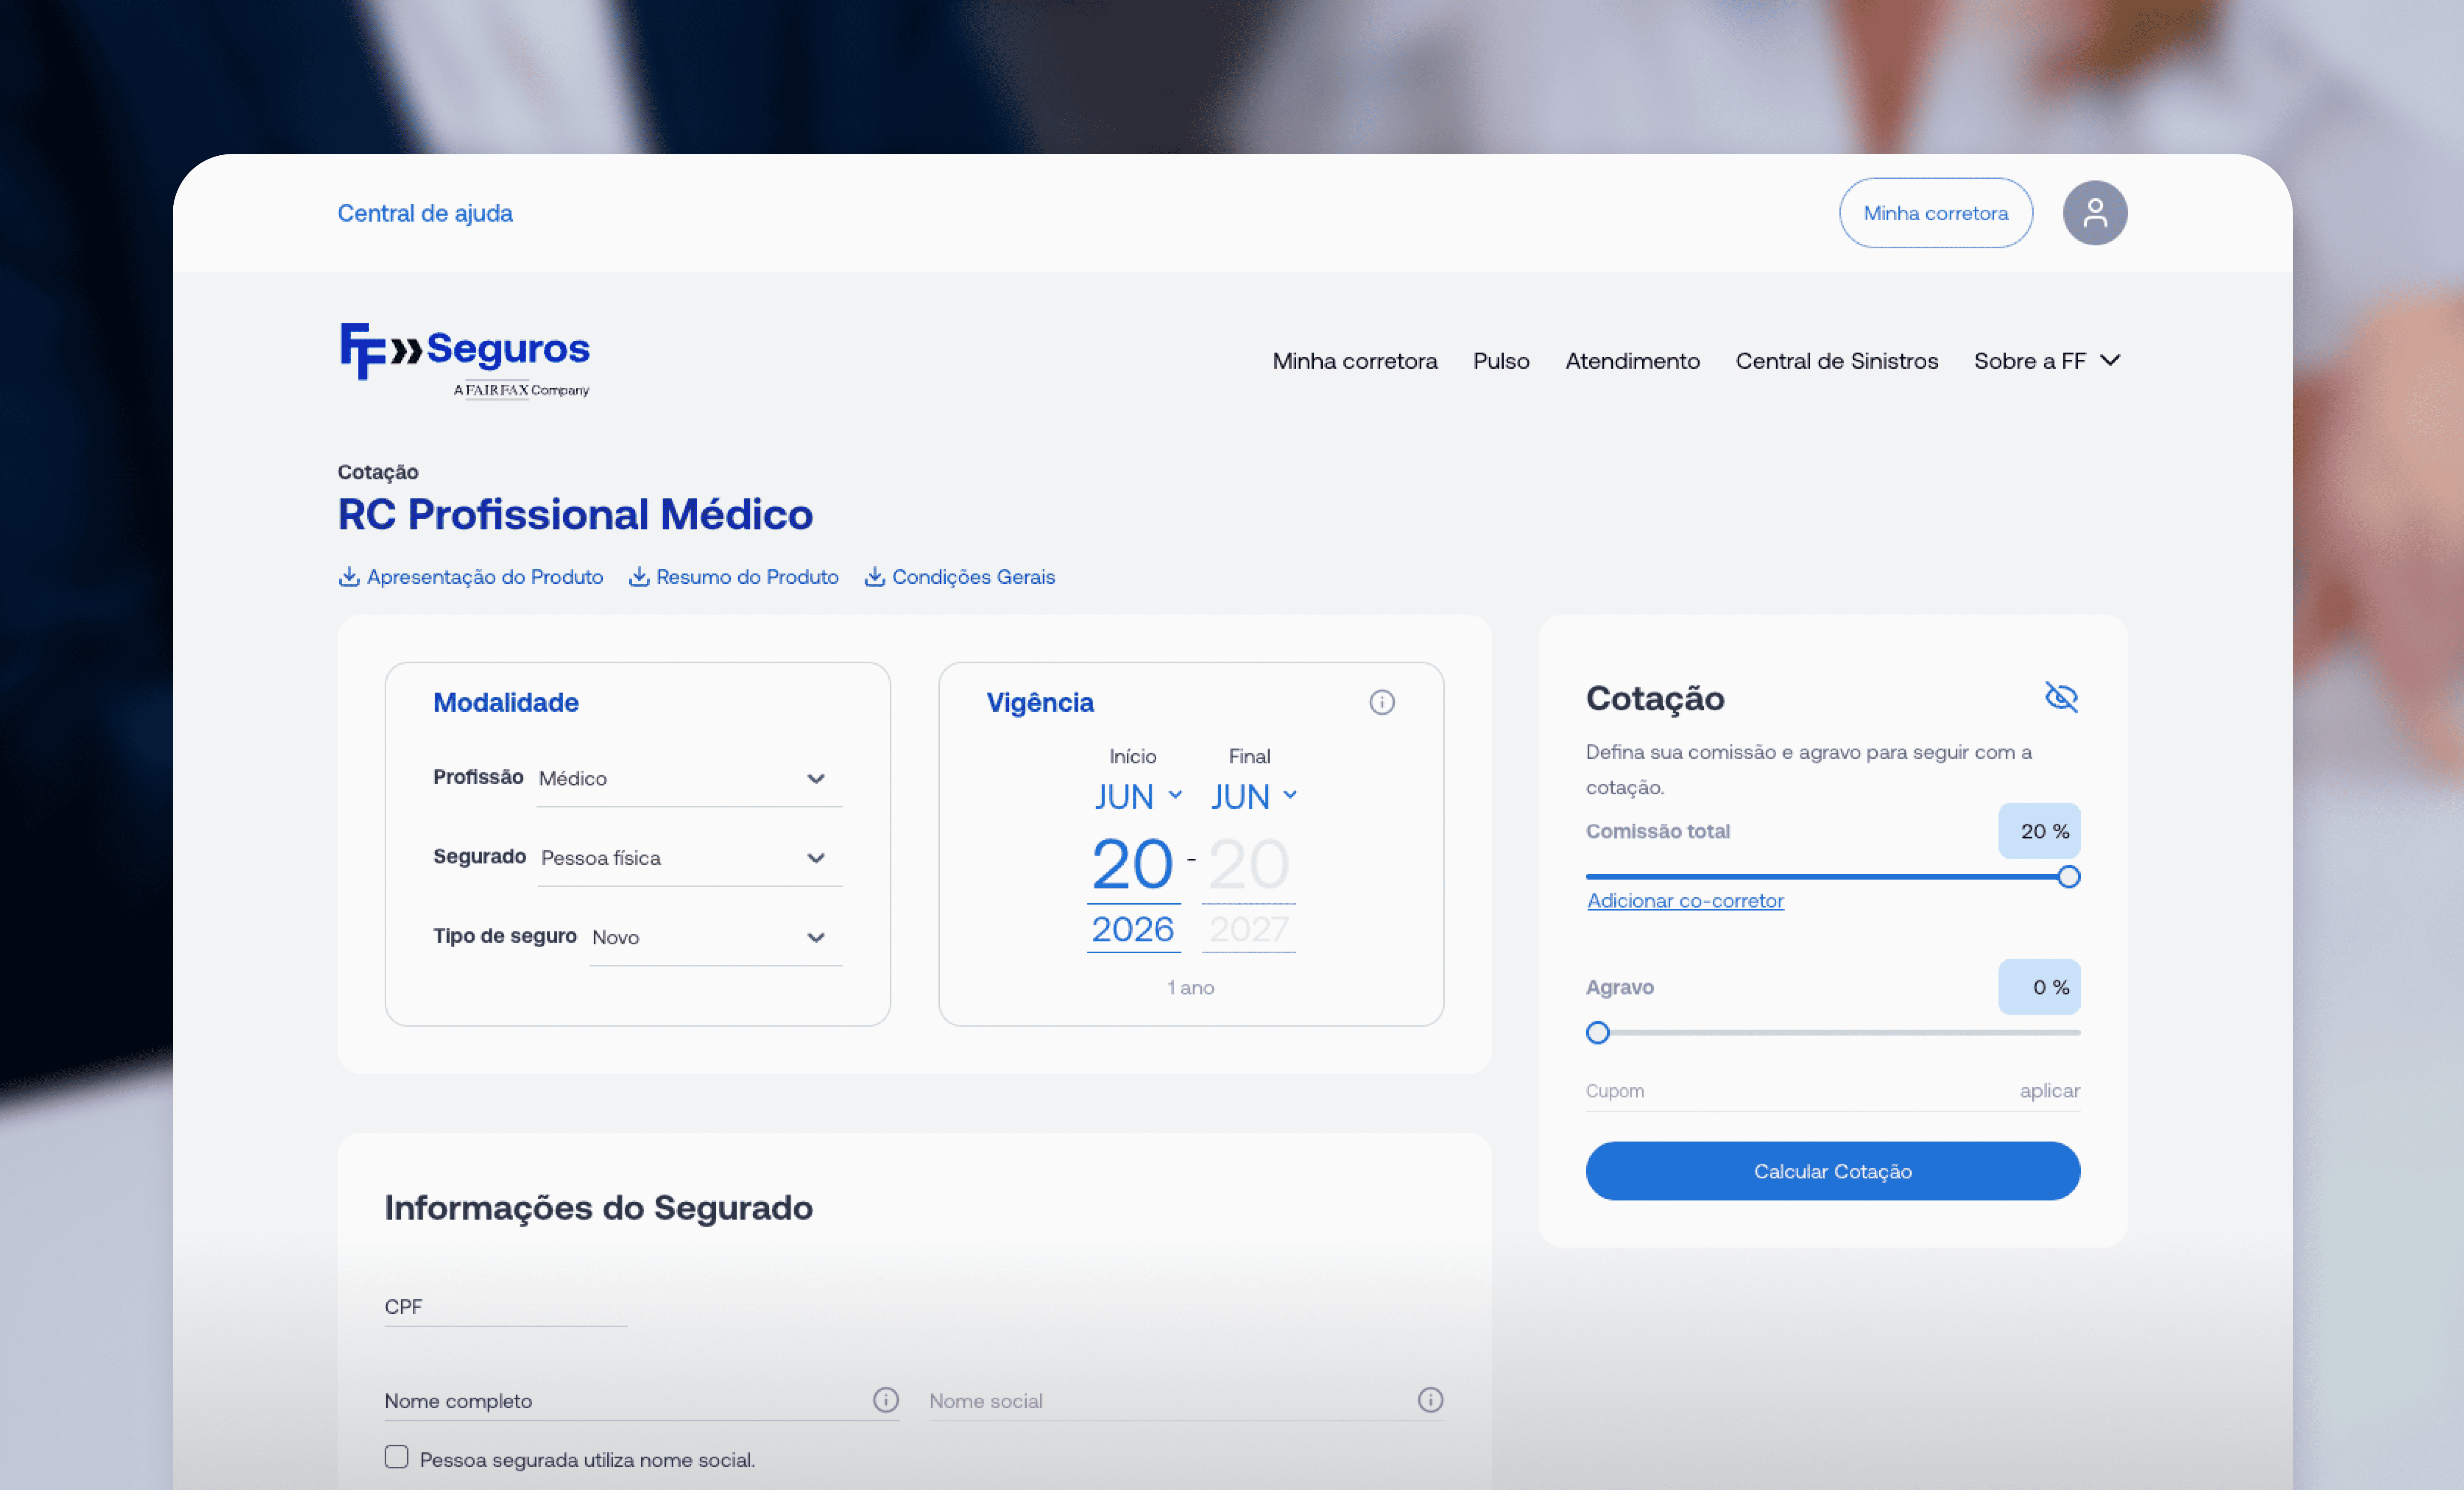Viewport: 2464px width, 1490px height.
Task: Check 'Pessoa segurada utiliza nome social' checkbox
Action: point(396,1457)
